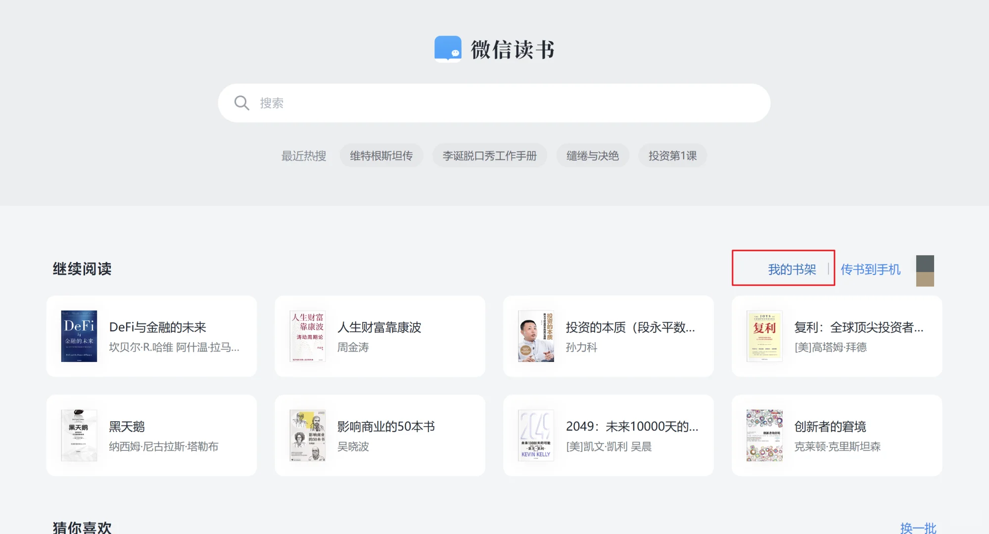Viewport: 989px width, 534px height.
Task: Click title text 影响商业的50本书
Action: coord(386,427)
